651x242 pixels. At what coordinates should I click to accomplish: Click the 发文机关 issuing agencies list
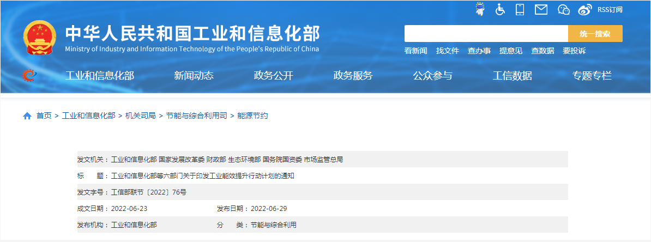[227, 159]
